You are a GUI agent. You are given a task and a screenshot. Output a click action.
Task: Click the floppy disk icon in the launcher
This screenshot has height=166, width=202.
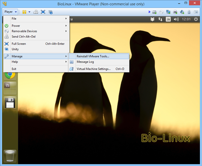tap(10, 103)
